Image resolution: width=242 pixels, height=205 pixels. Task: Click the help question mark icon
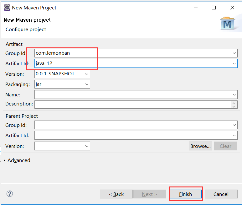(10, 194)
